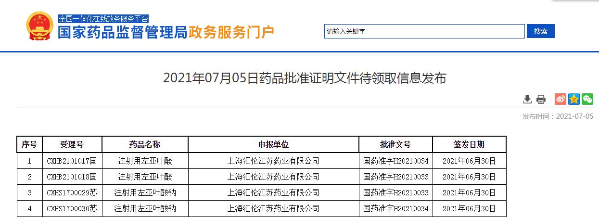Select the page heading 2021年07月05日药品批准证明文件待领取信息发布

(305, 78)
